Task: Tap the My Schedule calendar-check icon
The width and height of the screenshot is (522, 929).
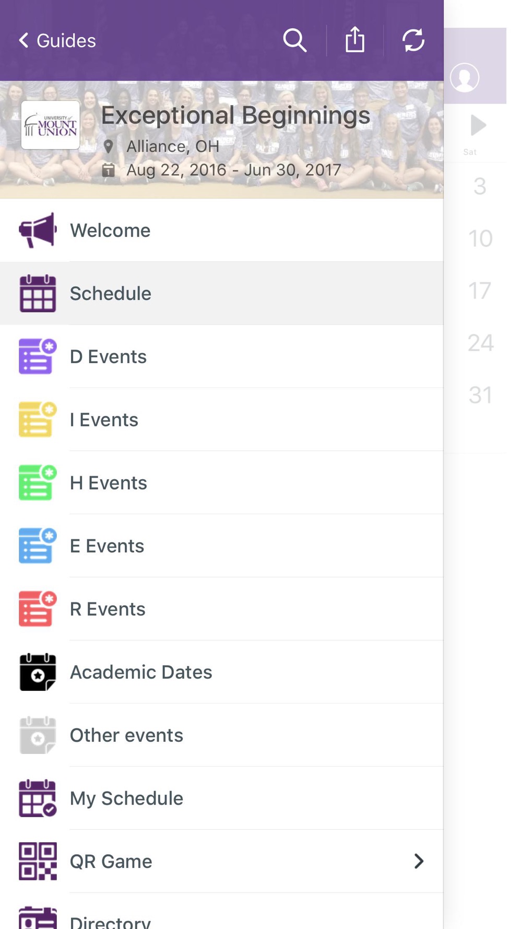Action: tap(38, 798)
